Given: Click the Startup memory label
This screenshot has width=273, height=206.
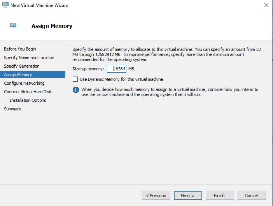Looking at the screenshot, I should (88, 69).
